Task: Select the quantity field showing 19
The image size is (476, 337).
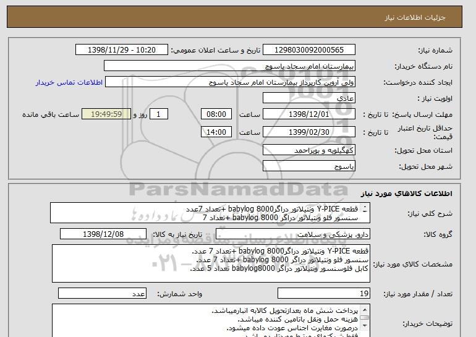Action: [x=323, y=294]
